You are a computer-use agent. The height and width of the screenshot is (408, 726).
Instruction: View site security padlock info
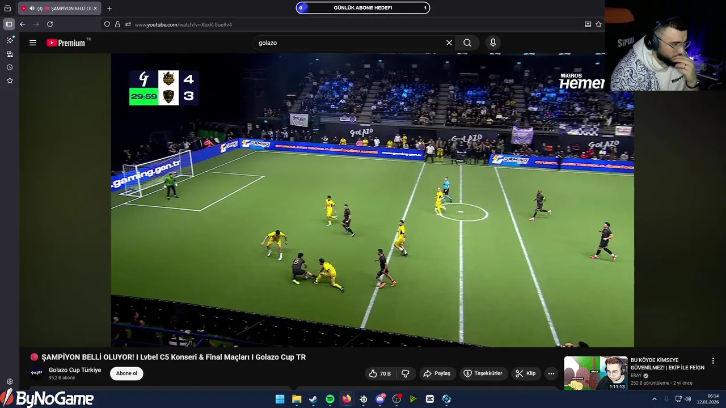[117, 24]
